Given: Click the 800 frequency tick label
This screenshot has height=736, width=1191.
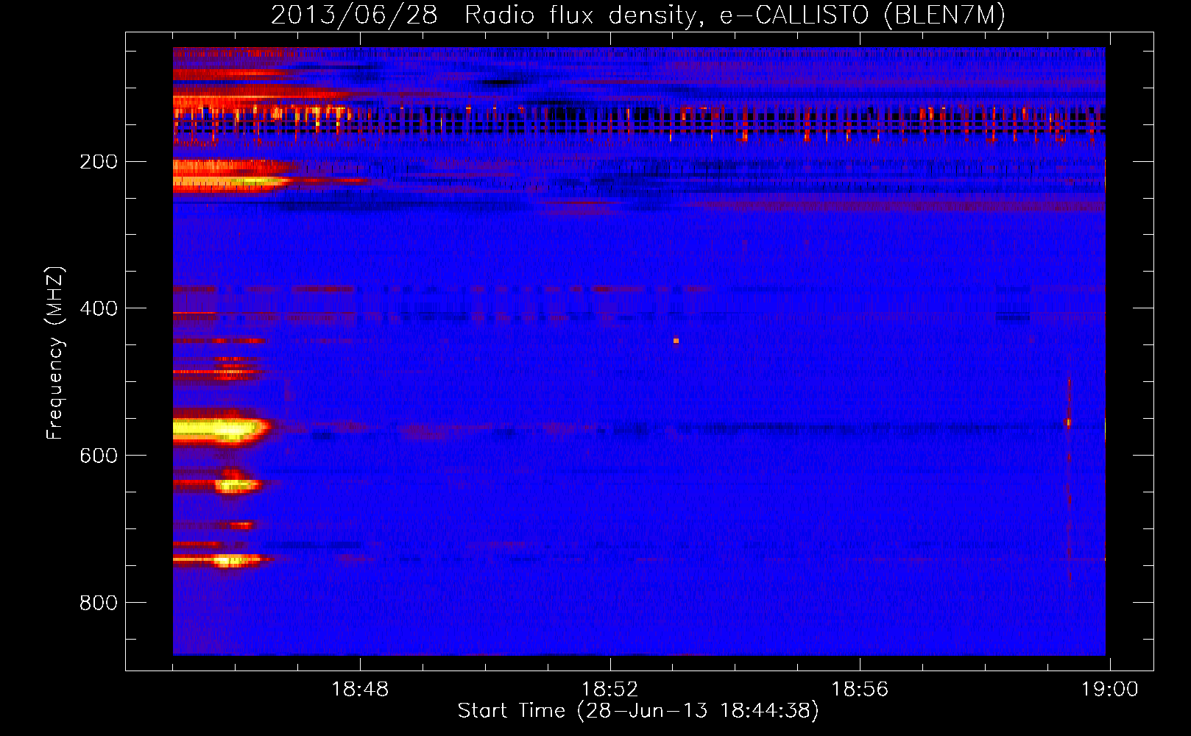Looking at the screenshot, I should tap(99, 603).
